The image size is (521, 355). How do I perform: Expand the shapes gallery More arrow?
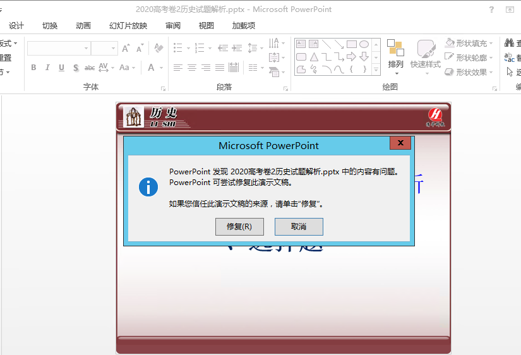click(376, 69)
